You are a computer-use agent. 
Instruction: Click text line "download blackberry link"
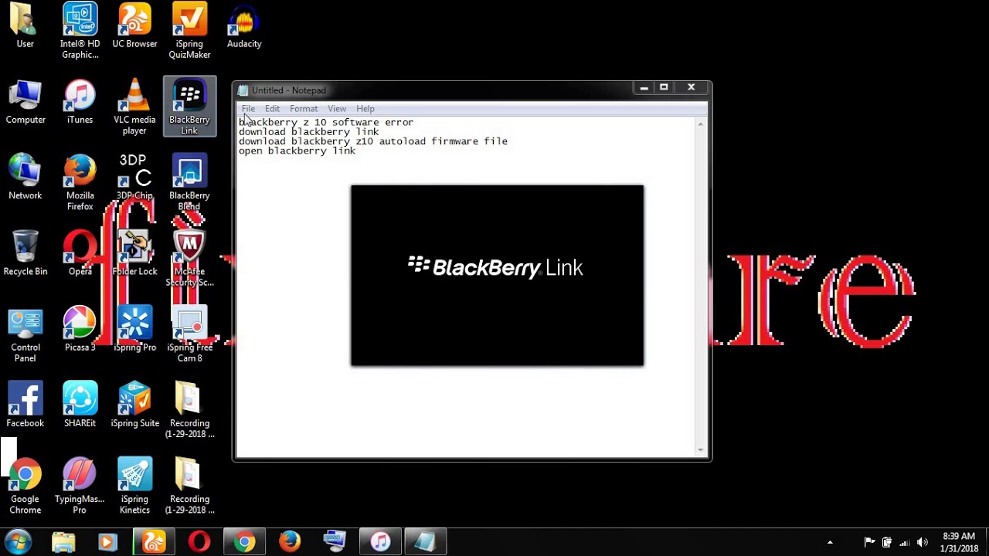[x=309, y=132]
